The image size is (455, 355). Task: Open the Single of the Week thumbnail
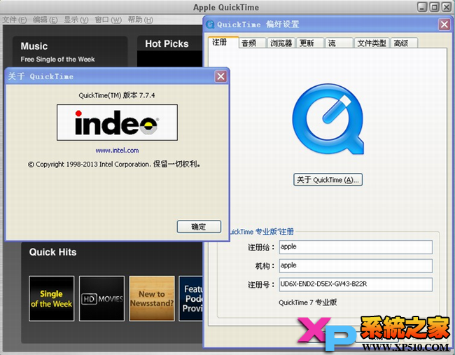(x=52, y=298)
